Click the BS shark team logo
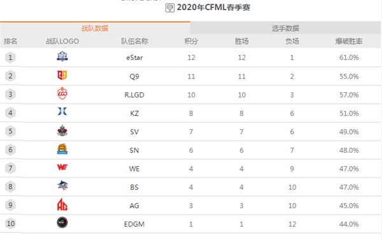Image resolution: width=382 pixels, height=240 pixels. coord(62,185)
